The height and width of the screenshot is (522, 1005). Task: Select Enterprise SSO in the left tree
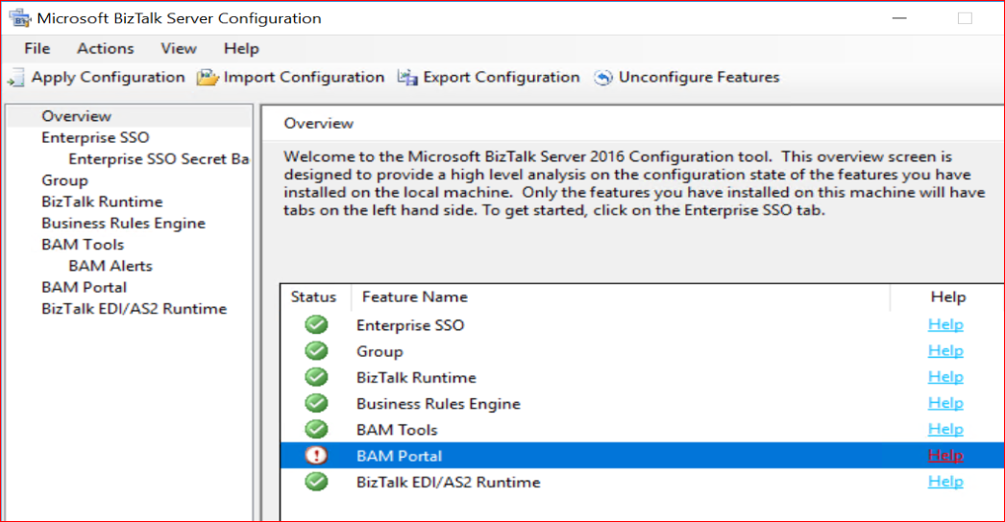click(x=95, y=137)
